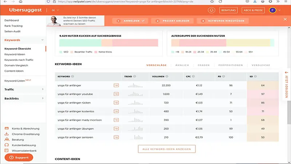
Task: Collapse the Keywords sidebar section
Action: 43,40
